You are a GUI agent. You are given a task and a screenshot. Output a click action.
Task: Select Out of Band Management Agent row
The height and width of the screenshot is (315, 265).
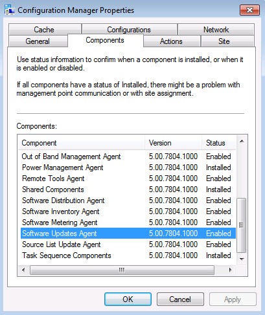click(128, 157)
